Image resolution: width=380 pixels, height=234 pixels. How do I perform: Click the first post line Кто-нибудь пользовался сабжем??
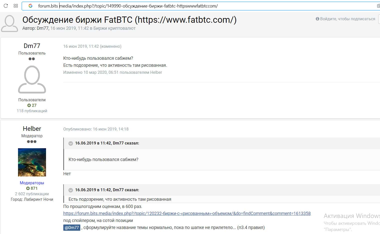pyautogui.click(x=98, y=58)
